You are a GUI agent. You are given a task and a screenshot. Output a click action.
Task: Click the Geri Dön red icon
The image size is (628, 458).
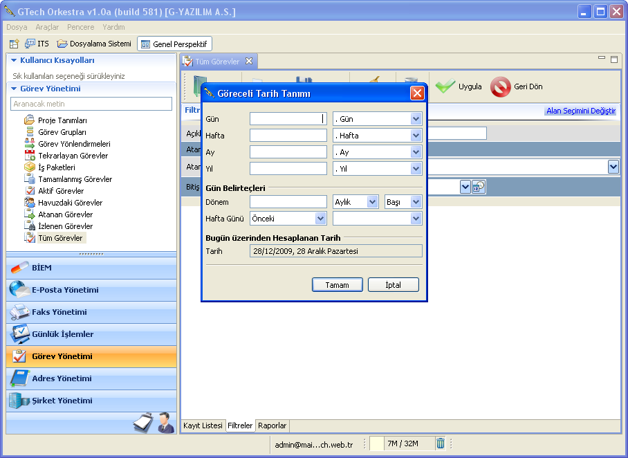[x=500, y=86]
